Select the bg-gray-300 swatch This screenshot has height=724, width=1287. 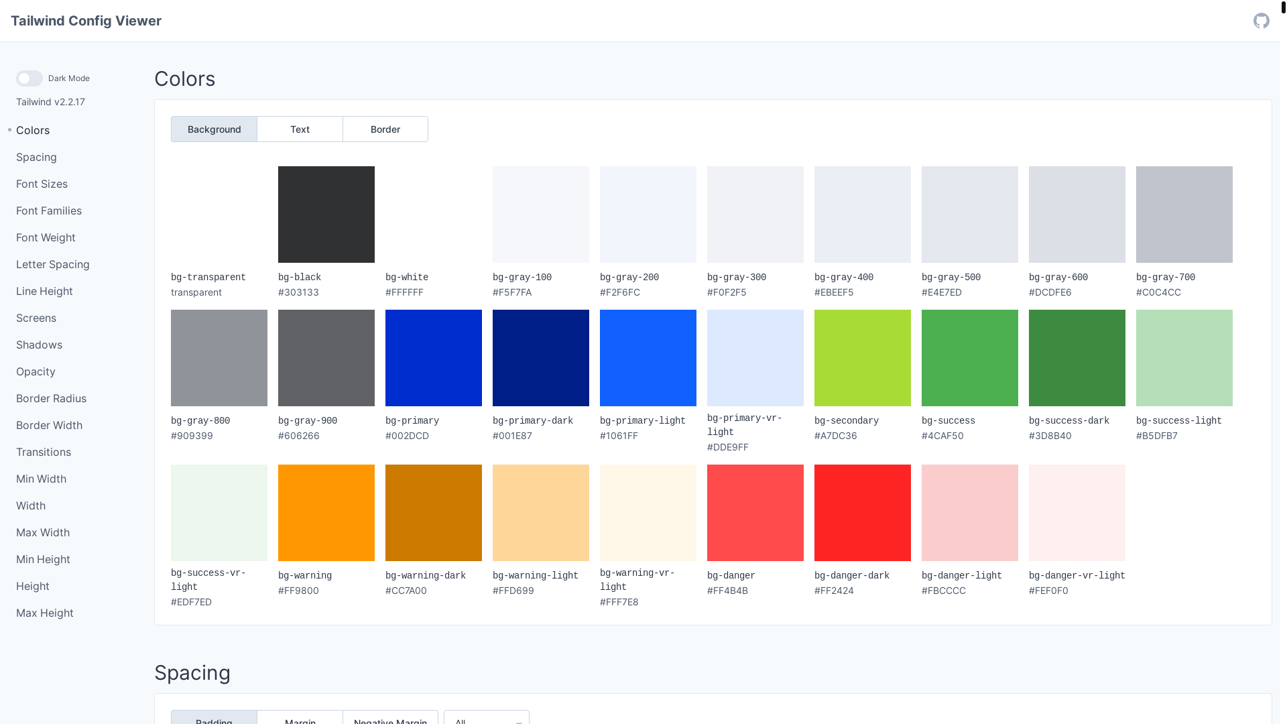click(x=755, y=215)
